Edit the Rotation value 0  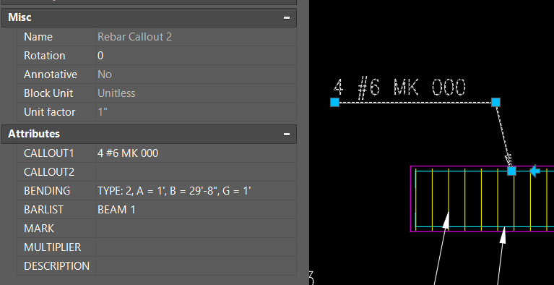196,56
